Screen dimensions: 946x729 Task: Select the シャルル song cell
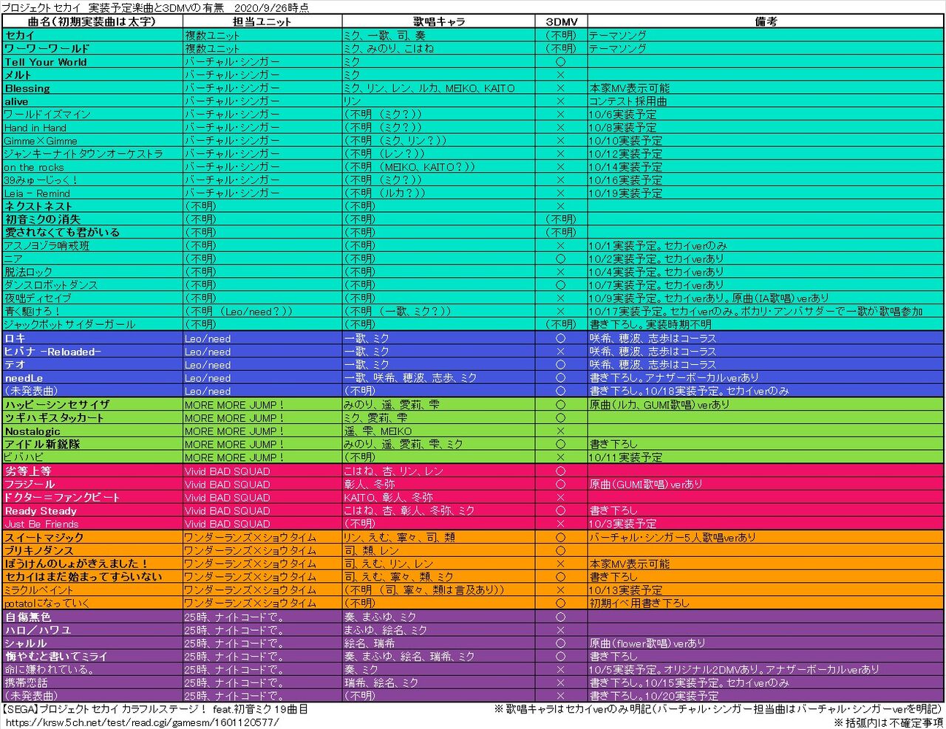pyautogui.click(x=92, y=643)
